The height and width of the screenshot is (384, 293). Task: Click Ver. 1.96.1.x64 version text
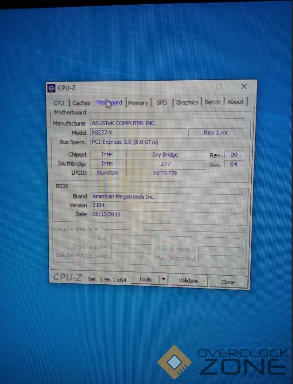tap(107, 280)
